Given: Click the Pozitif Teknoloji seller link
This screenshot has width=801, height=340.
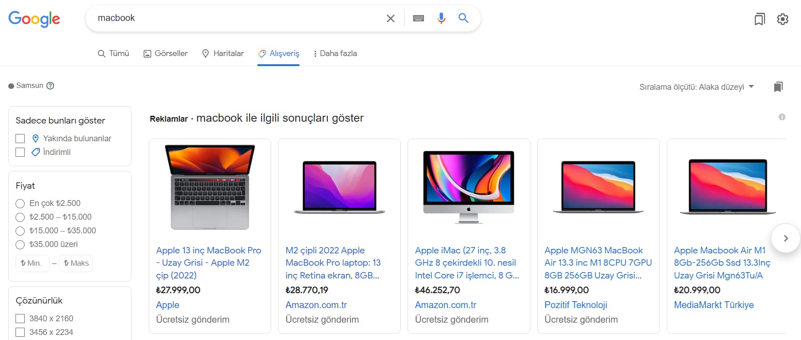Looking at the screenshot, I should pyautogui.click(x=576, y=305).
